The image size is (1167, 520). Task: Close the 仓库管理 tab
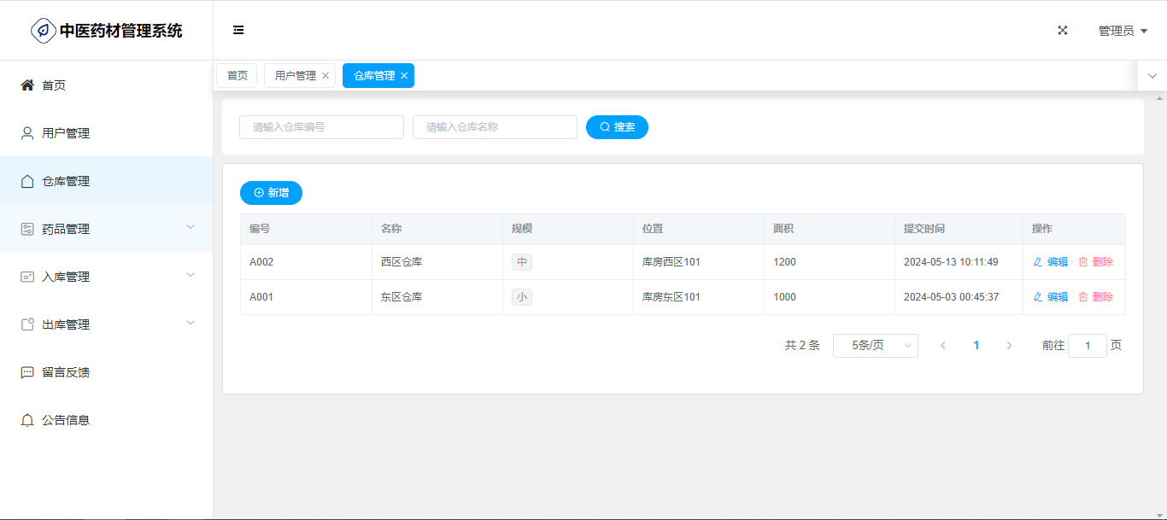pyautogui.click(x=404, y=76)
